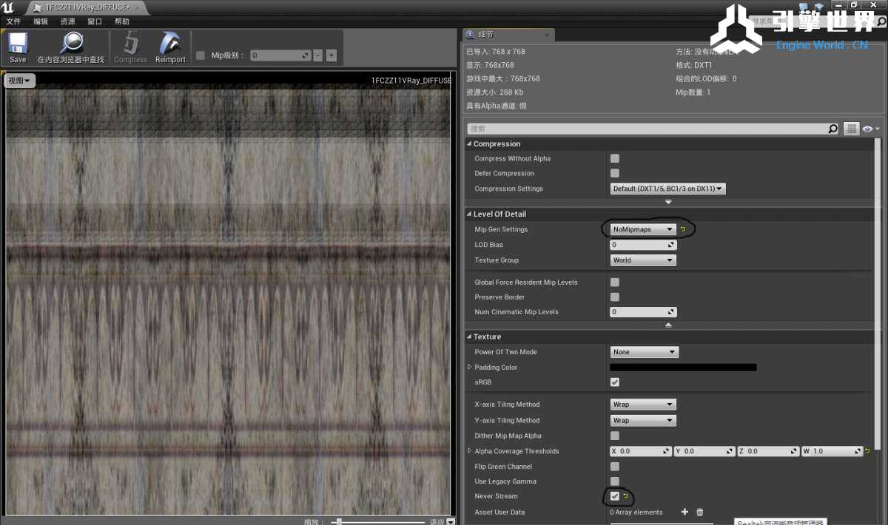Uncheck the Never Stream checkbox
The height and width of the screenshot is (525, 888).
pos(615,496)
